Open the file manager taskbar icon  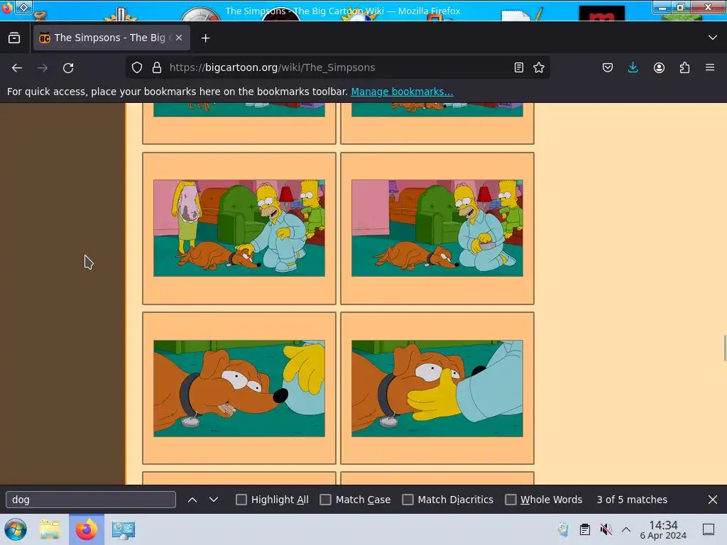pos(50,529)
